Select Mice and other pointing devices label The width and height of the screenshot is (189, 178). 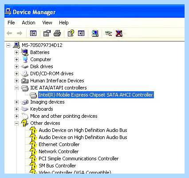[64, 116]
